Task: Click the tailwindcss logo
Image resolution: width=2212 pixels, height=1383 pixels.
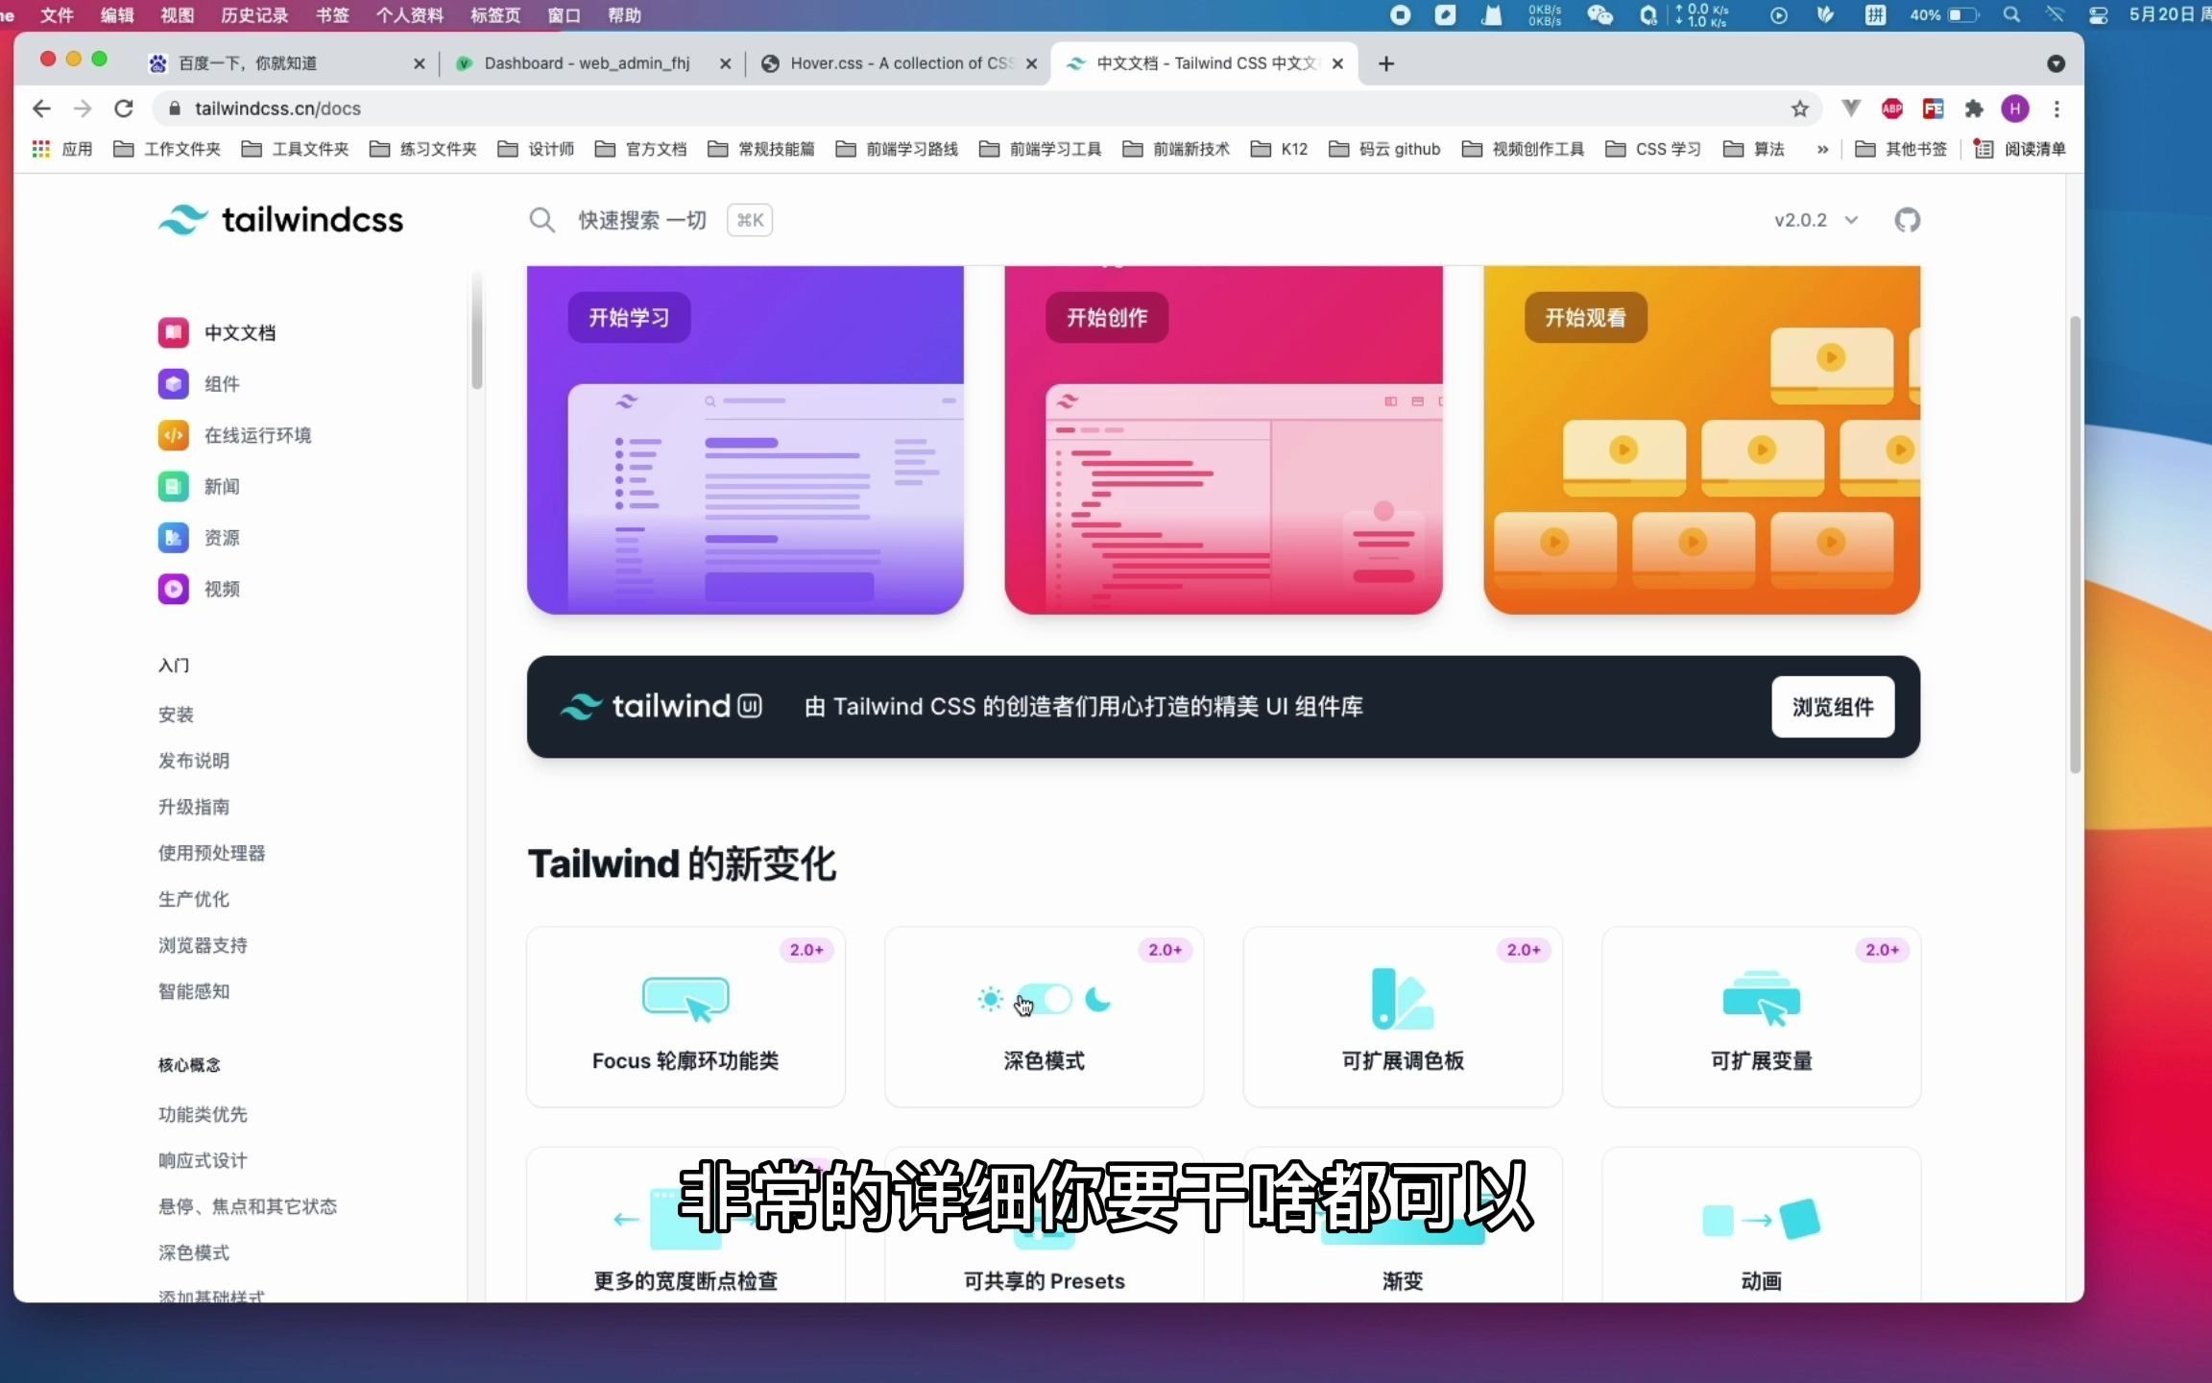Action: pos(280,220)
